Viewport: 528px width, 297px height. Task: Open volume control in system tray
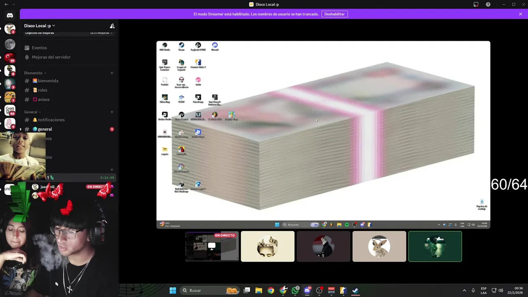pyautogui.click(x=501, y=290)
